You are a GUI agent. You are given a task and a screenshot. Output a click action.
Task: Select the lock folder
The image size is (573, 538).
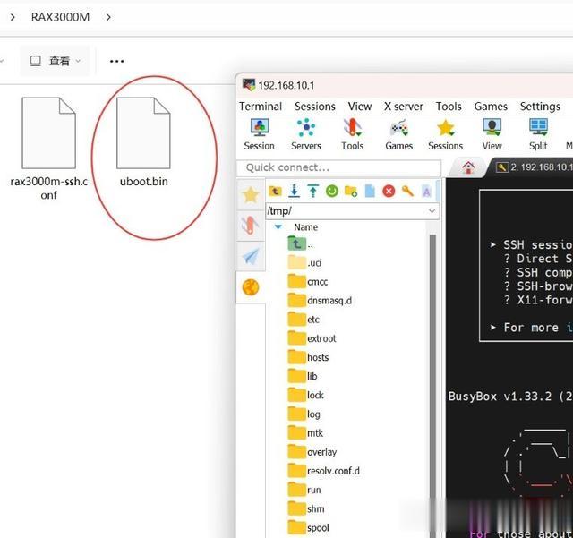point(306,395)
